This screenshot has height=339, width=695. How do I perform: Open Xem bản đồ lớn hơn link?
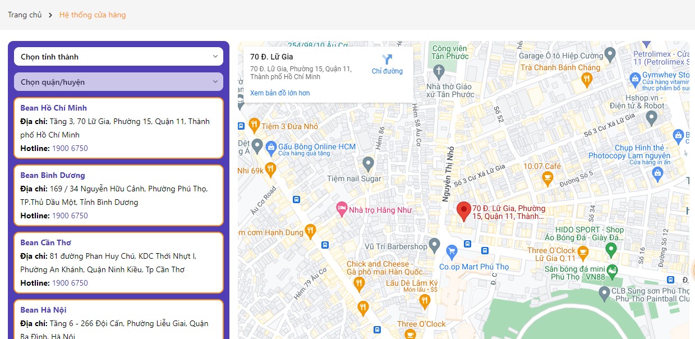pos(280,93)
